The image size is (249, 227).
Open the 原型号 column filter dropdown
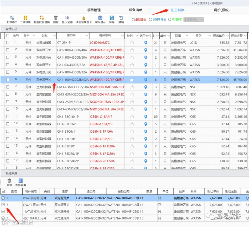87,36
